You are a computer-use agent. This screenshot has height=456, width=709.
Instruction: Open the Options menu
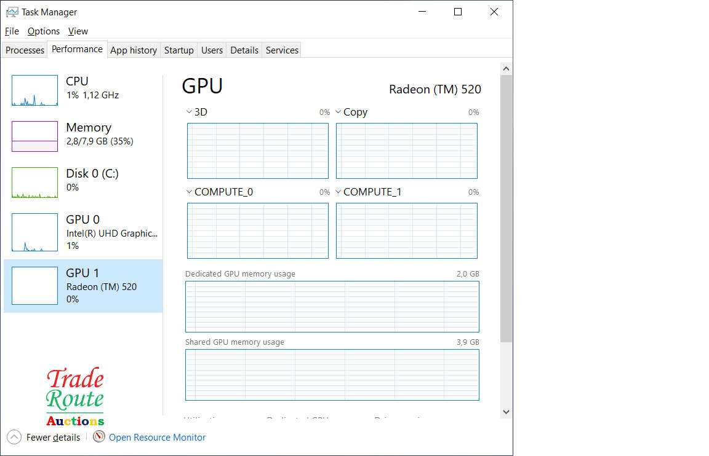tap(44, 31)
